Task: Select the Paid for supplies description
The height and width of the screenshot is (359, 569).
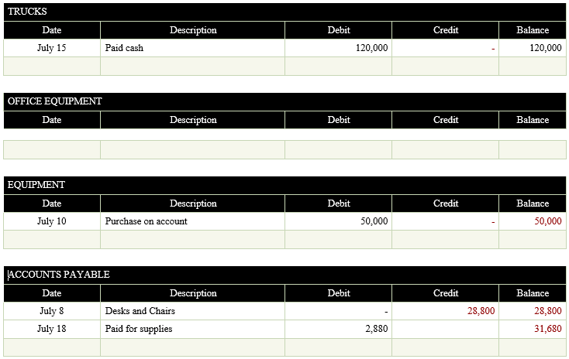Action: click(138, 329)
